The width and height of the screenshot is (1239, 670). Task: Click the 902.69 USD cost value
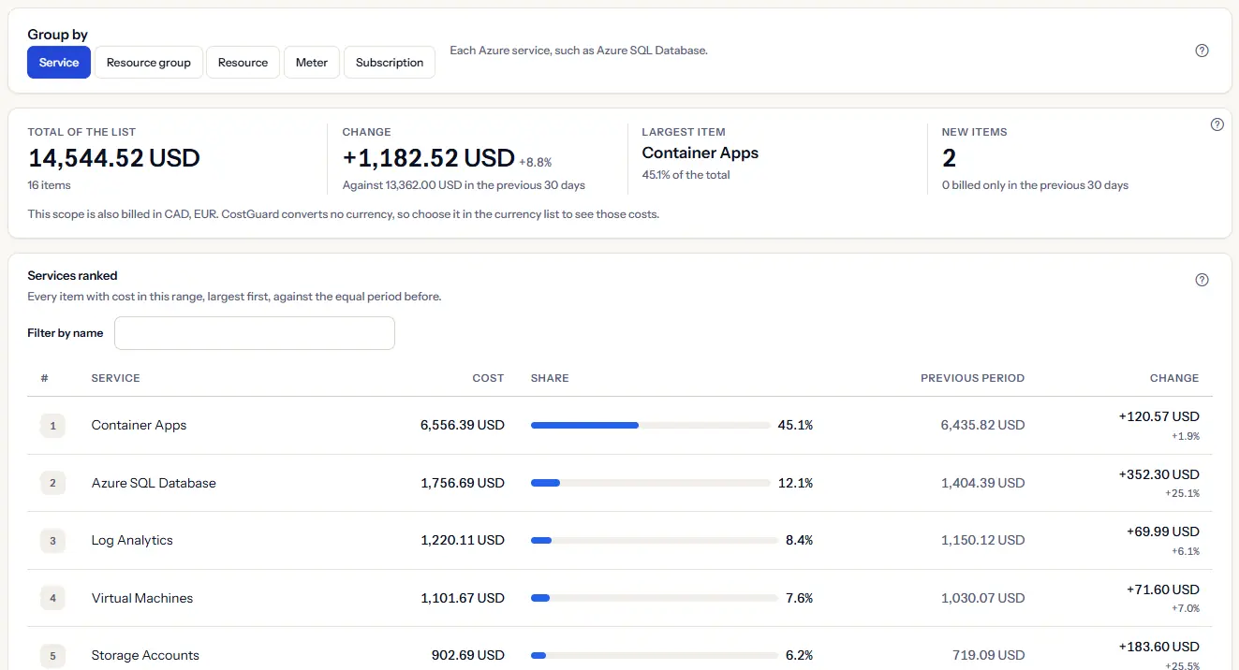[x=467, y=655]
